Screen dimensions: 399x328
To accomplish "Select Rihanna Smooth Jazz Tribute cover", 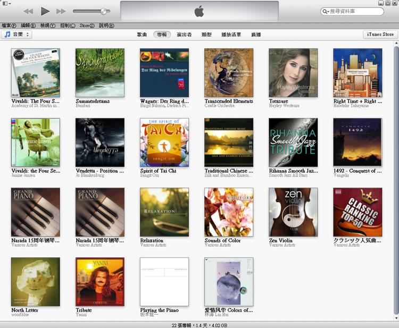I will point(293,142).
